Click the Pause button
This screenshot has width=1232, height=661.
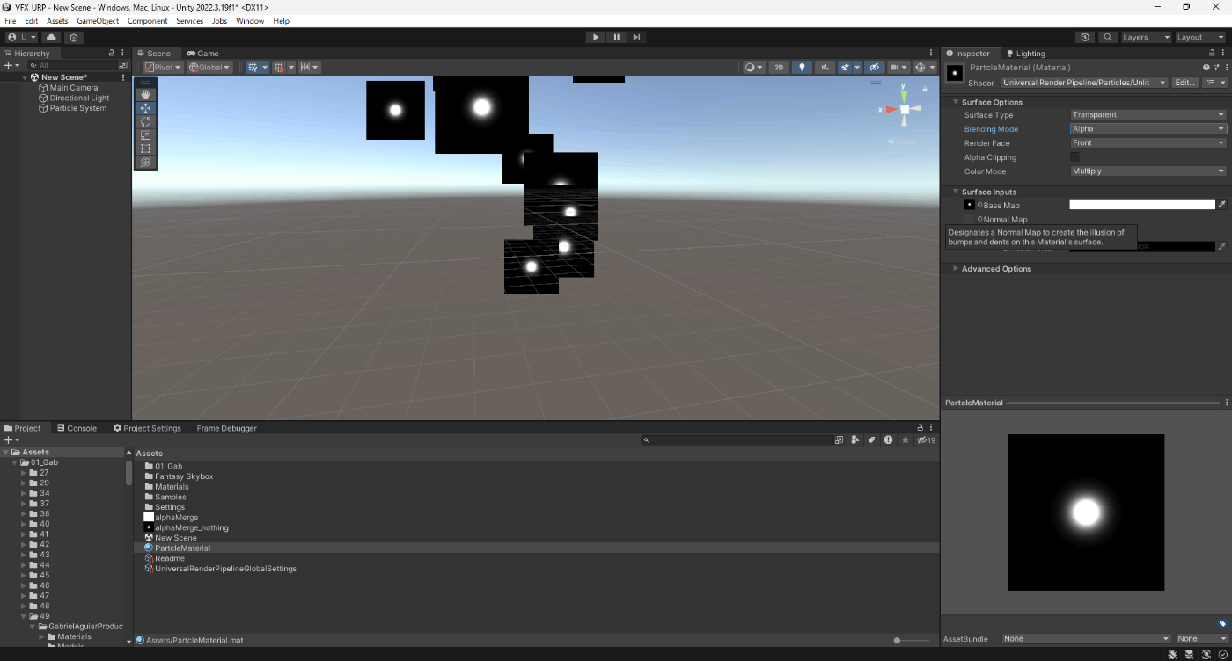click(616, 37)
